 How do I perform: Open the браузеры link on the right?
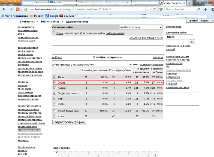click(x=172, y=74)
